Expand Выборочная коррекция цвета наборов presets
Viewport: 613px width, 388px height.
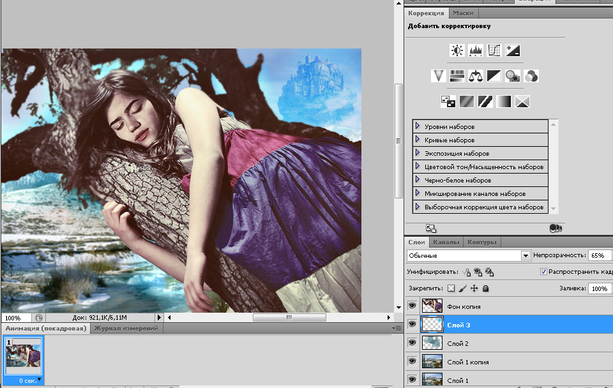point(418,206)
